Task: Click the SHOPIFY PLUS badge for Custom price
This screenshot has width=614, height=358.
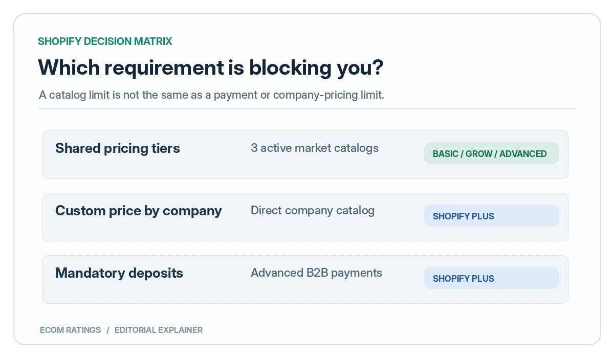Action: (491, 216)
